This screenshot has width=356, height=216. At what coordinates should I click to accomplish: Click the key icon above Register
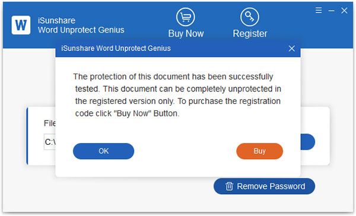pos(250,17)
